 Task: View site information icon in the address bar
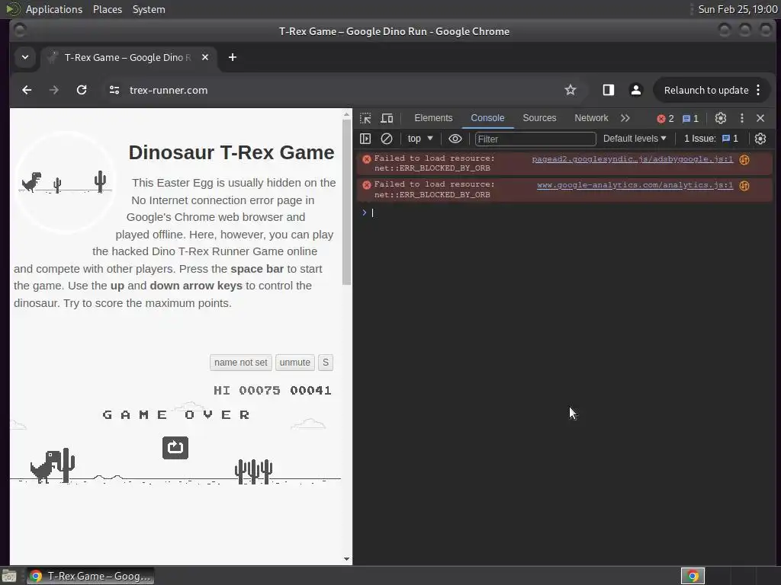tap(114, 90)
